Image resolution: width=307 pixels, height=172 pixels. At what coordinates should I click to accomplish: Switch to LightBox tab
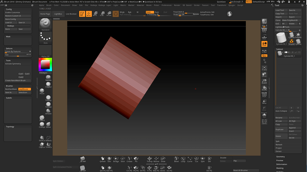point(58,14)
